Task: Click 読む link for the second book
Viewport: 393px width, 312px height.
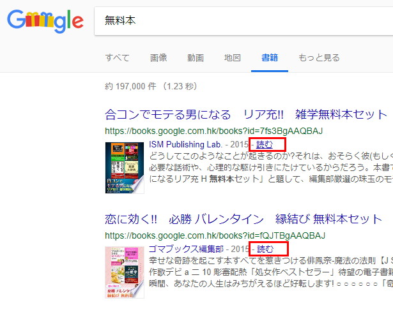Action: [x=265, y=249]
